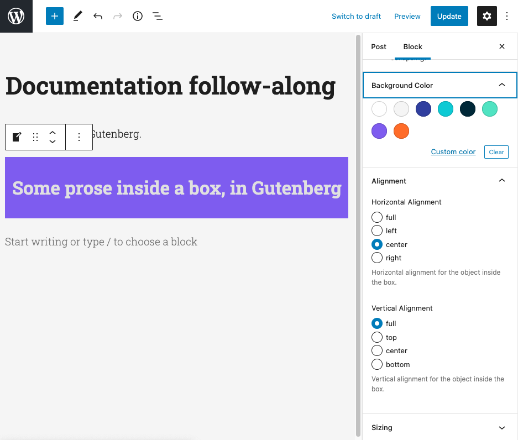
Task: Pick the orange background color swatch
Action: click(401, 131)
